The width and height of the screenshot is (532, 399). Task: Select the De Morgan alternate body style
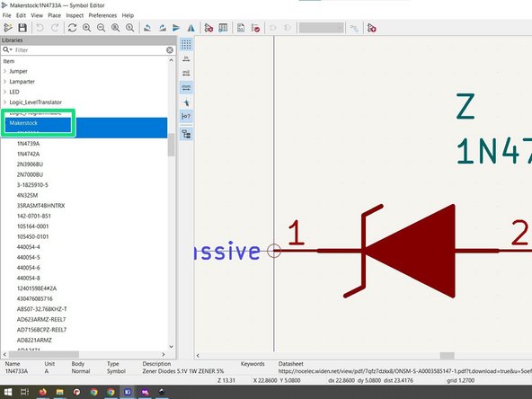click(x=288, y=28)
